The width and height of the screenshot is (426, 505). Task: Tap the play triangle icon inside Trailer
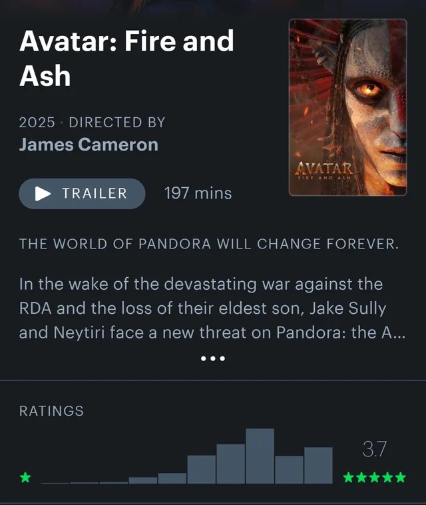click(43, 194)
